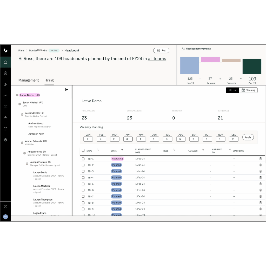Tick the checkbox beside TBH5
Viewport: 266px width, 266px height.
point(83,184)
